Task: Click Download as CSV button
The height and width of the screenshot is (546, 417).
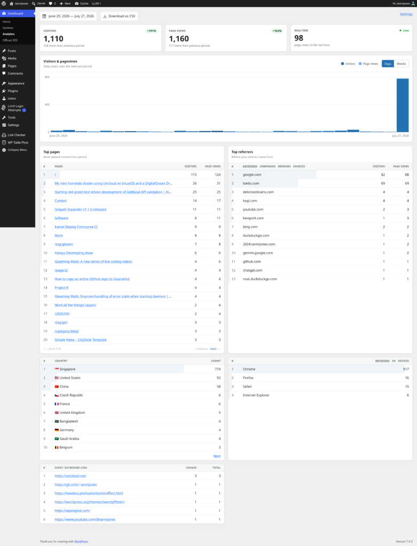Action: 119,16
